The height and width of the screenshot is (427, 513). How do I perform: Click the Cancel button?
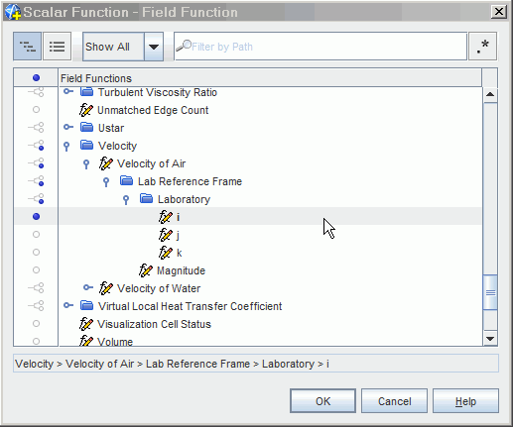coord(394,401)
